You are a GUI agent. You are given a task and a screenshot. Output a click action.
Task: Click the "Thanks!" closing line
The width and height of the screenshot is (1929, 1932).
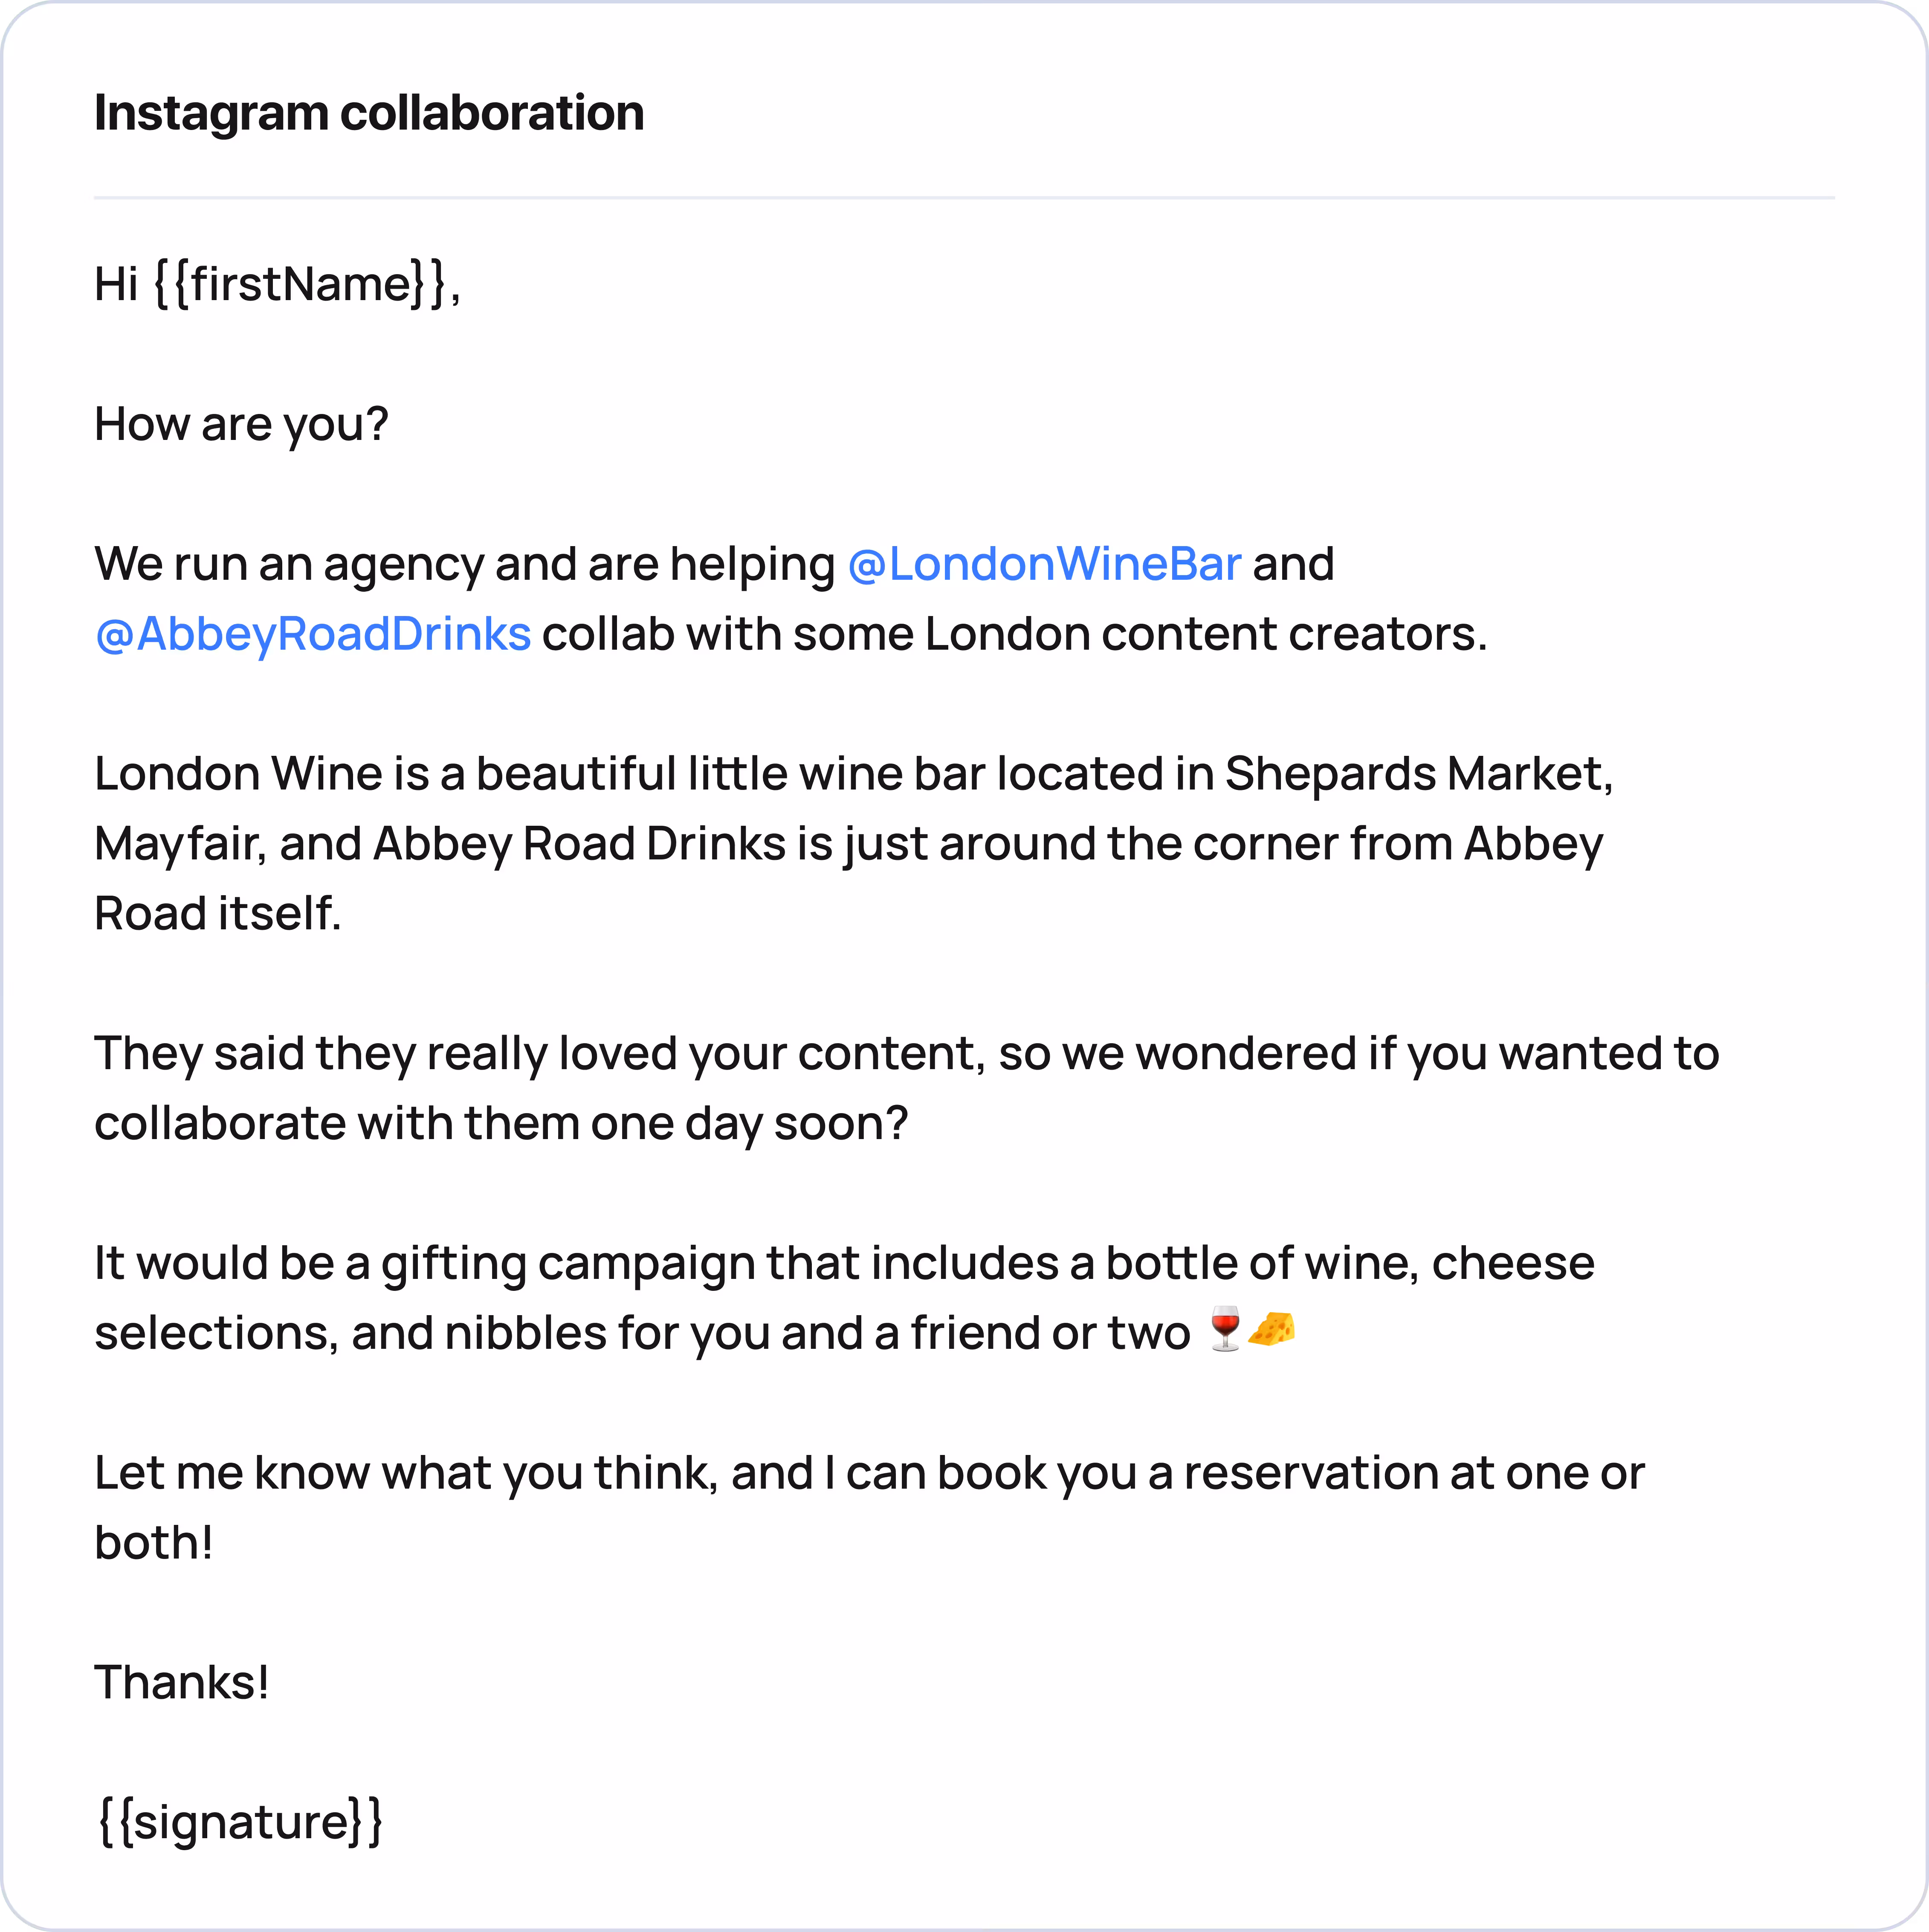181,1682
